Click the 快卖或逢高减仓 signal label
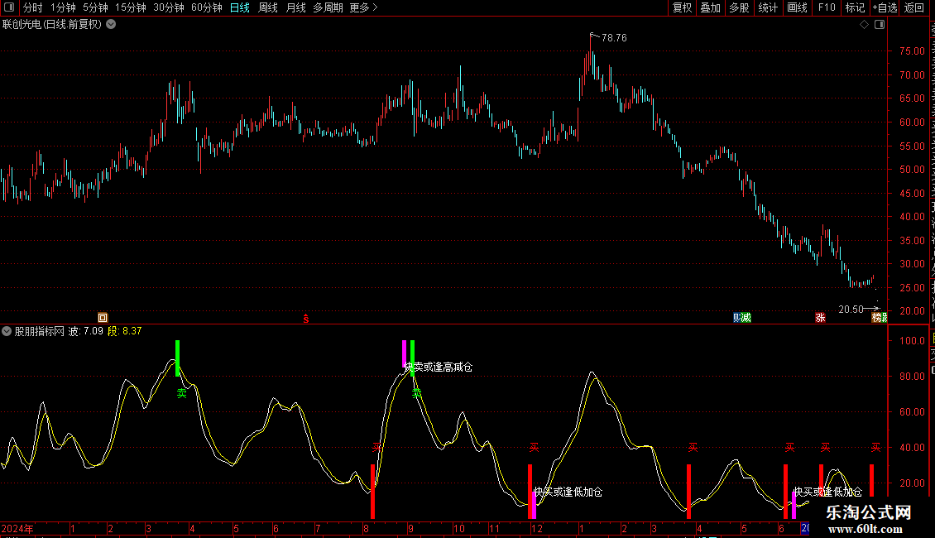The height and width of the screenshot is (538, 935). (439, 367)
